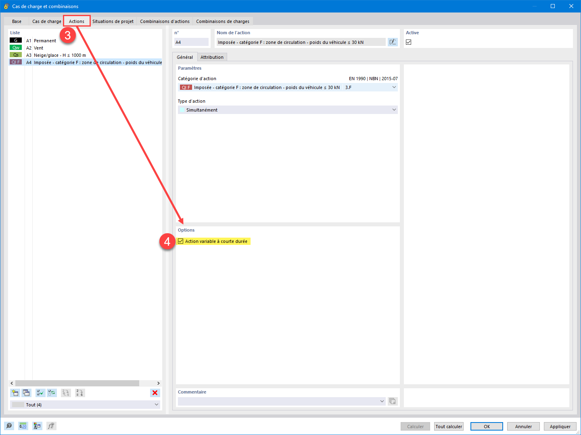Click the Annuler button
The height and width of the screenshot is (435, 581).
tap(523, 427)
